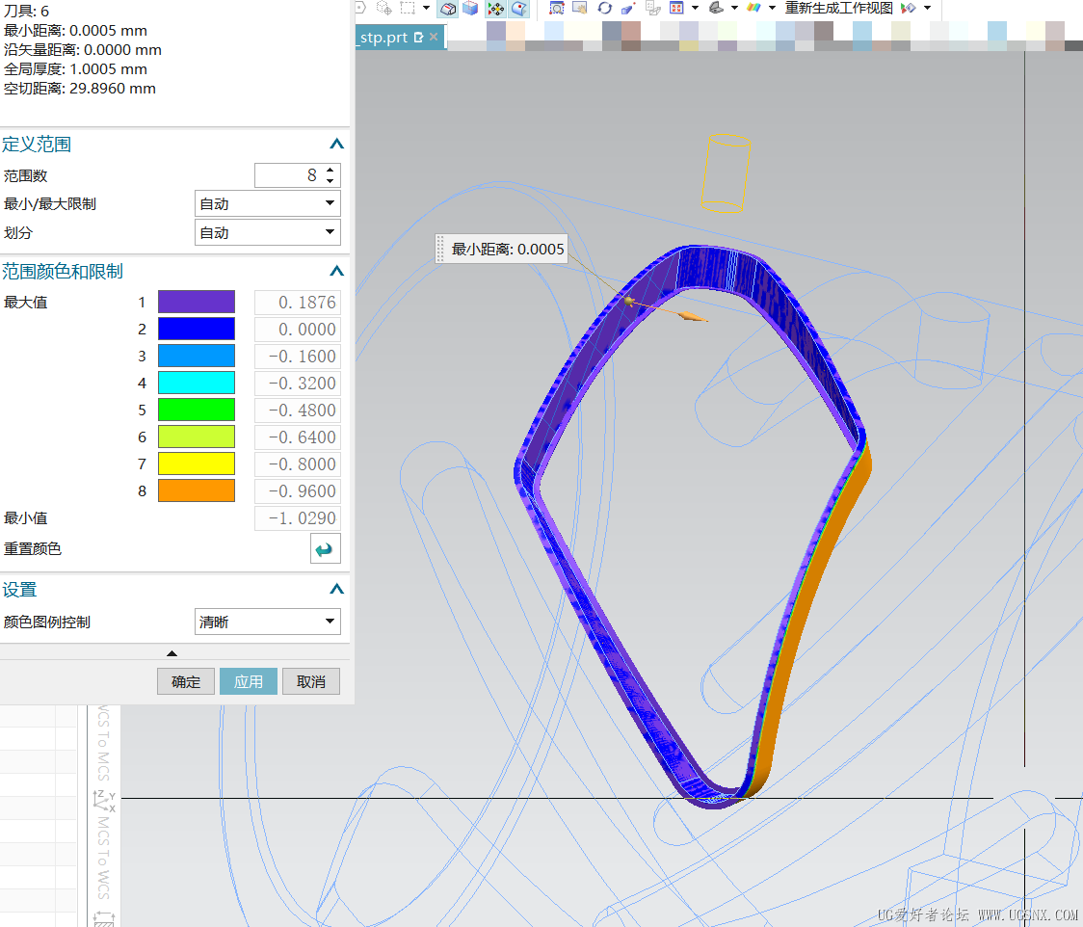
Task: Open dropdown next to red-green diamond icon
Action: 928,9
